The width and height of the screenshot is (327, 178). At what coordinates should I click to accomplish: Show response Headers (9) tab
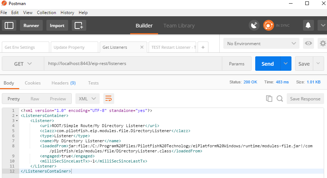63,83
